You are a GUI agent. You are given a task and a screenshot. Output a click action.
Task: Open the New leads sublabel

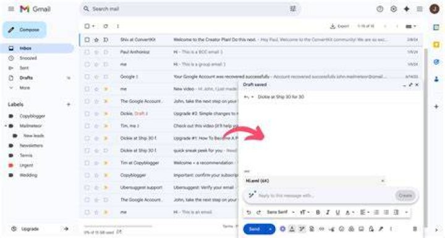pos(33,136)
